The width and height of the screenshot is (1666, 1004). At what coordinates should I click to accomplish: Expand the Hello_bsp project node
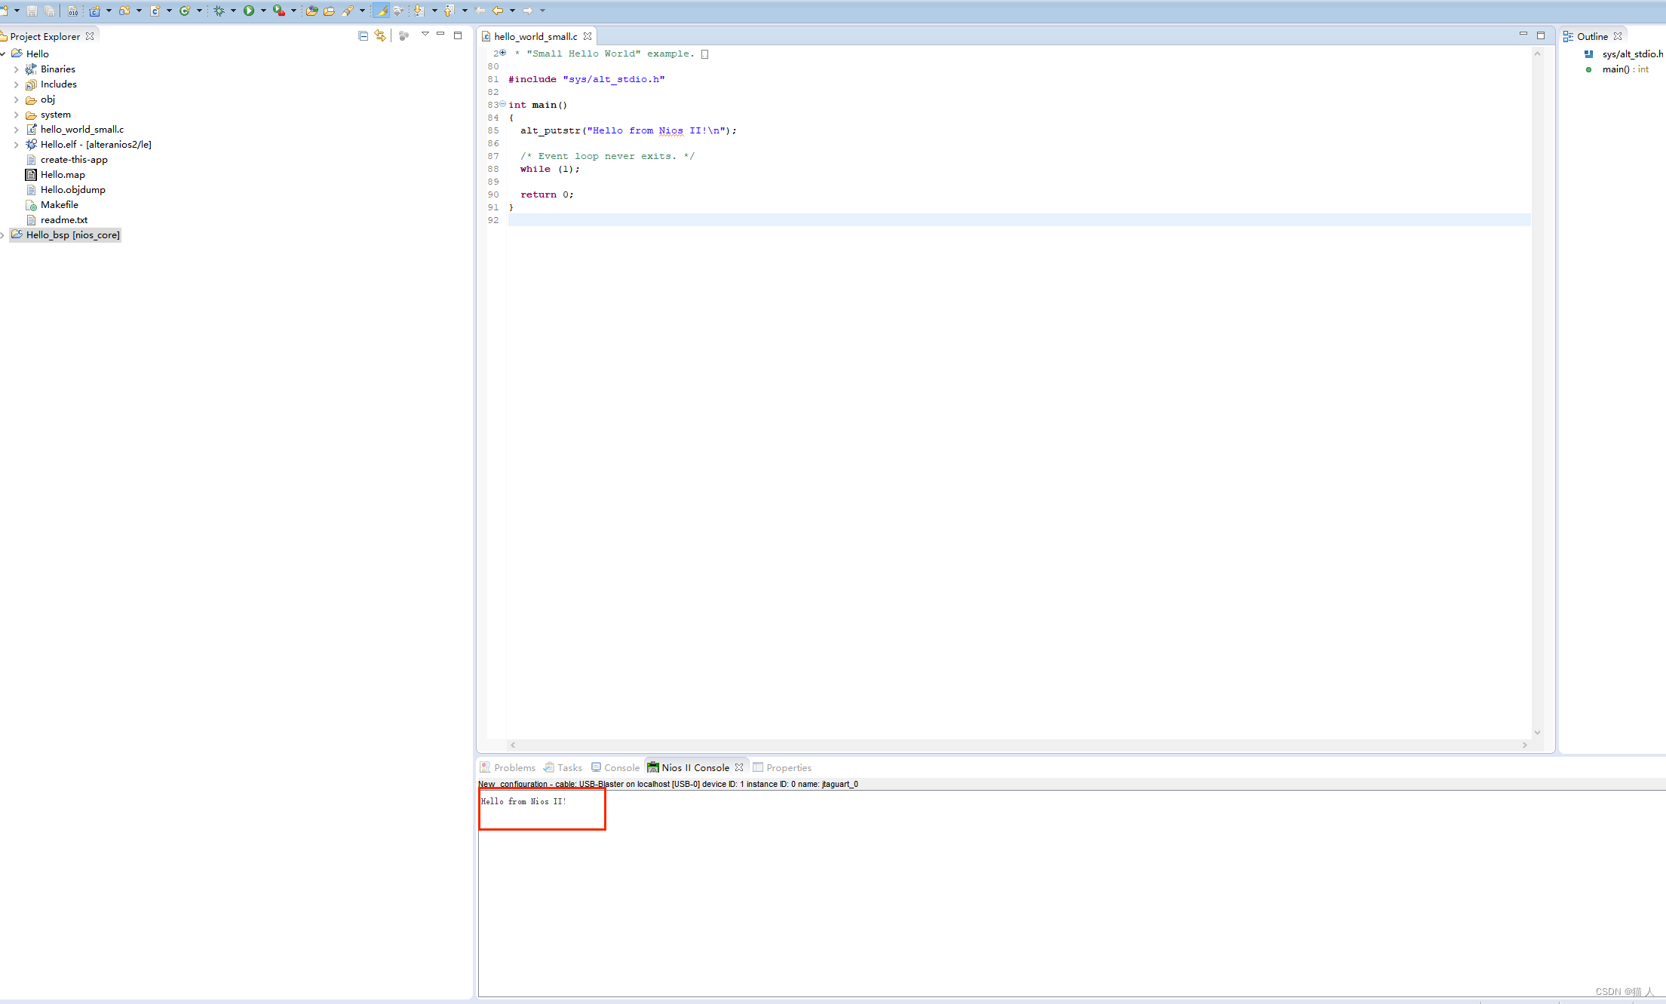pyautogui.click(x=3, y=235)
